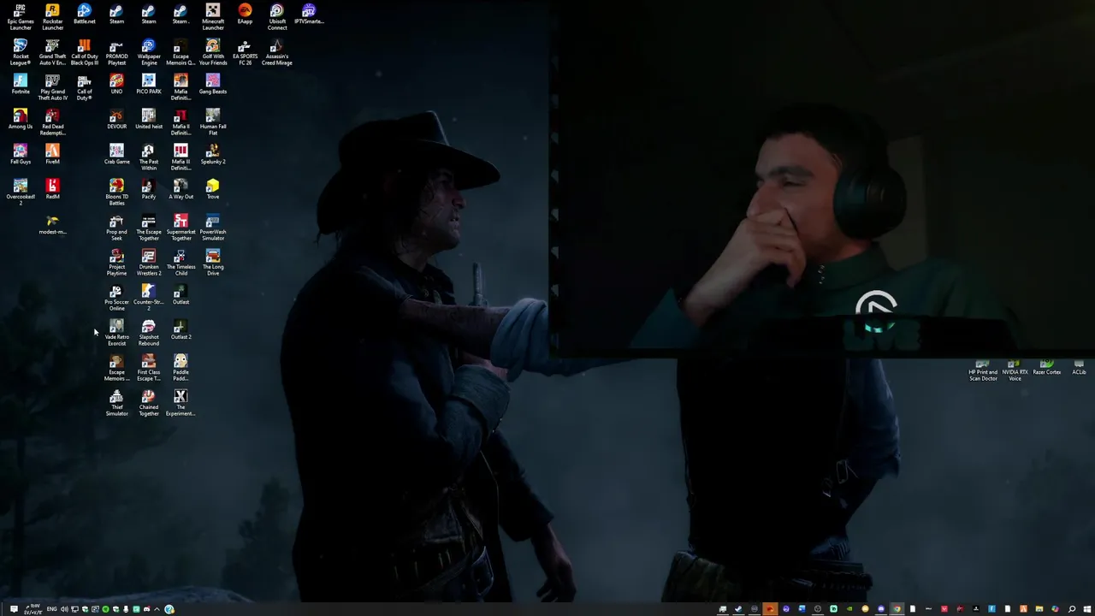Viewport: 1095px width, 616px height.
Task: Select the First Class Escape icon
Action: pyautogui.click(x=148, y=367)
